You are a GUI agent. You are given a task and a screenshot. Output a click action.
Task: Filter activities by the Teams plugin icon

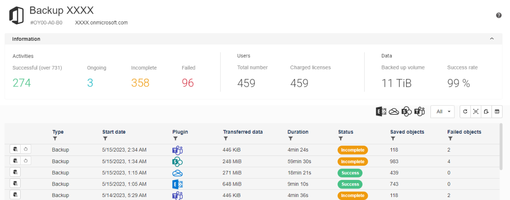(420, 111)
